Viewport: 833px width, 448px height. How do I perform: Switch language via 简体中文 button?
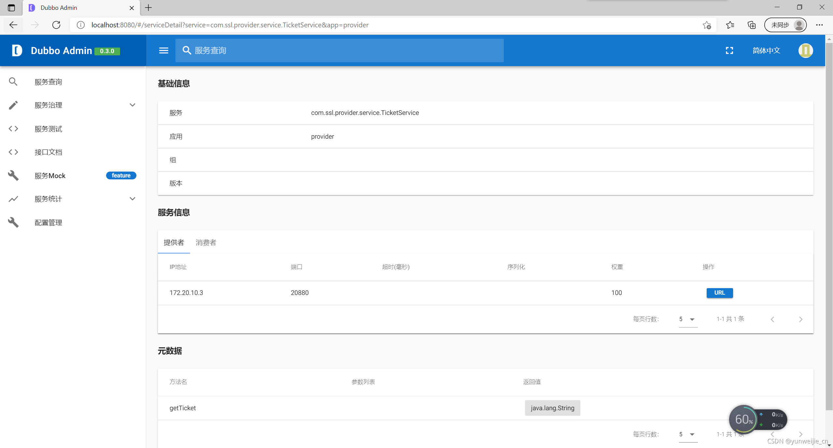766,50
